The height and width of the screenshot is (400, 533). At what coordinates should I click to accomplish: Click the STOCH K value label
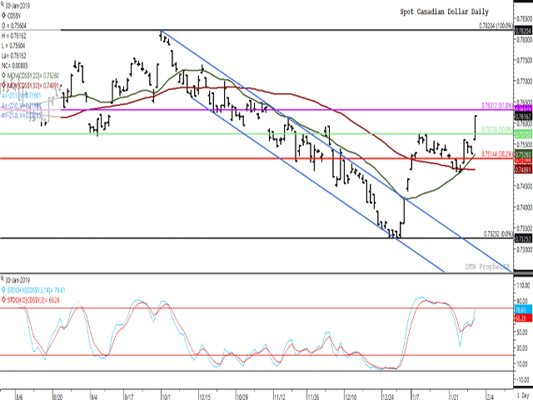point(36,290)
